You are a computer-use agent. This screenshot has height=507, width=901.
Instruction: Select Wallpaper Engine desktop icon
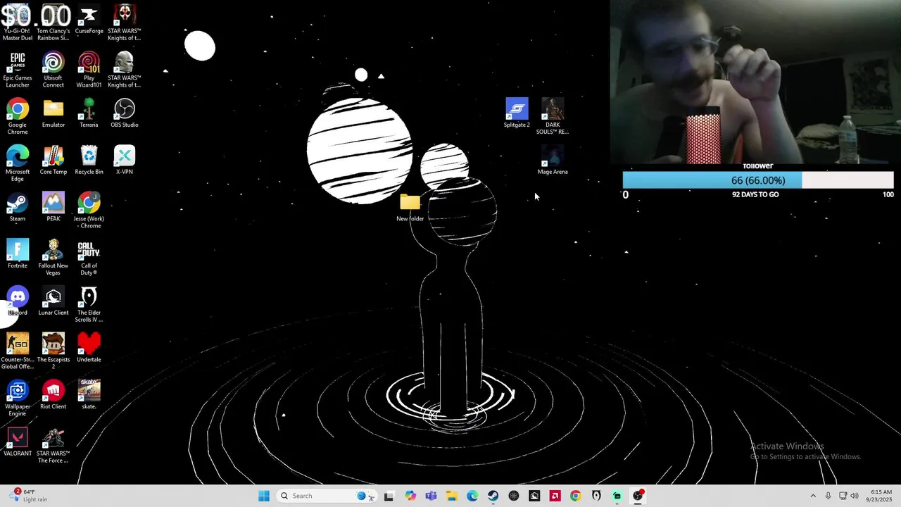point(18,398)
